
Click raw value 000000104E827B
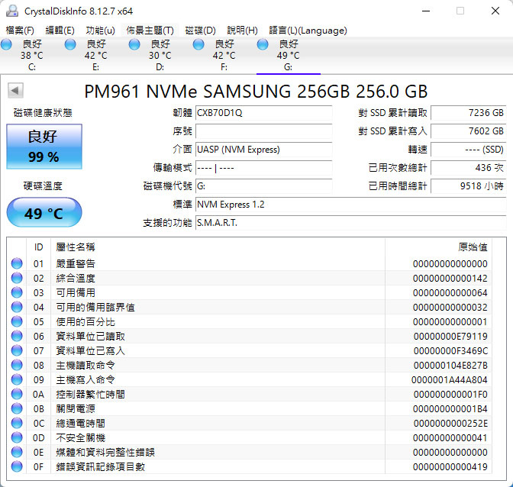(x=450, y=366)
